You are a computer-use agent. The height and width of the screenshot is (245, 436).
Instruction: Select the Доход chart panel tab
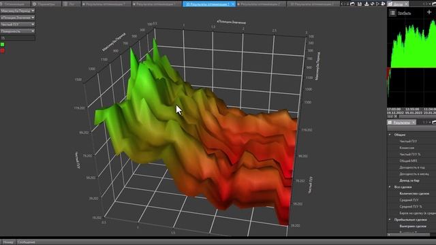(x=398, y=4)
